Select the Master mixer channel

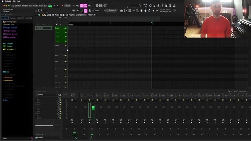(73, 96)
